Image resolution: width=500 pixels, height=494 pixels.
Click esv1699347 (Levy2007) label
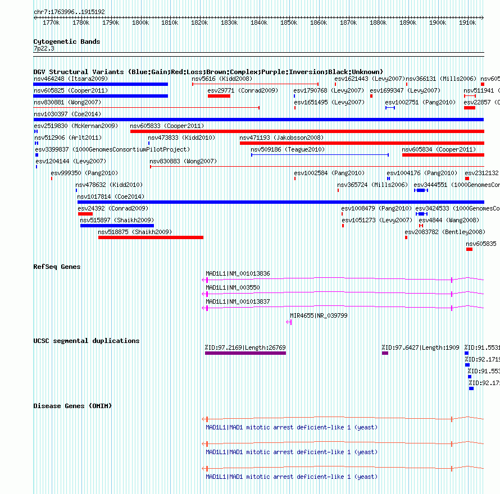click(x=405, y=90)
